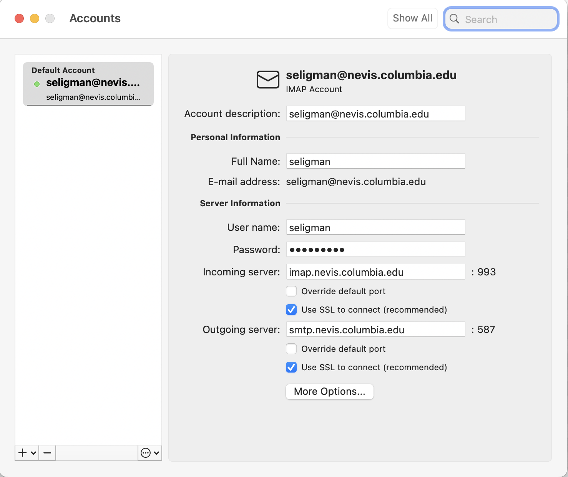Open More Options dialog
This screenshot has height=477, width=568.
coord(329,391)
